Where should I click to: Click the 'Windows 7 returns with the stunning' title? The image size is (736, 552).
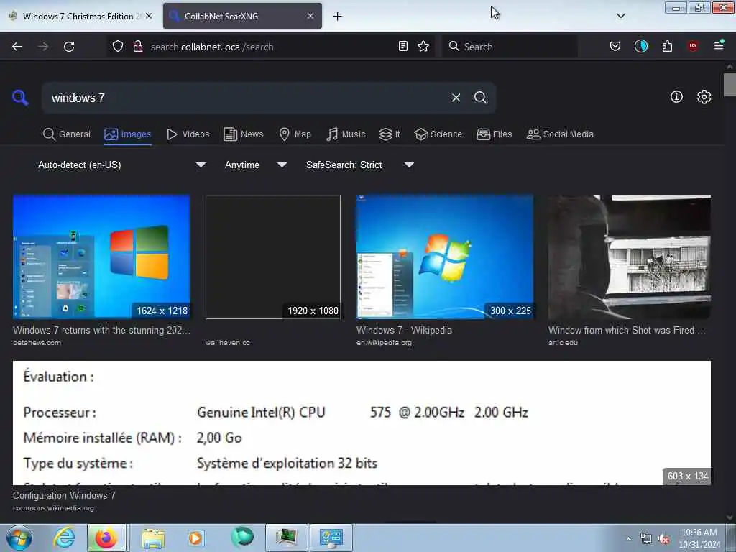tap(101, 330)
